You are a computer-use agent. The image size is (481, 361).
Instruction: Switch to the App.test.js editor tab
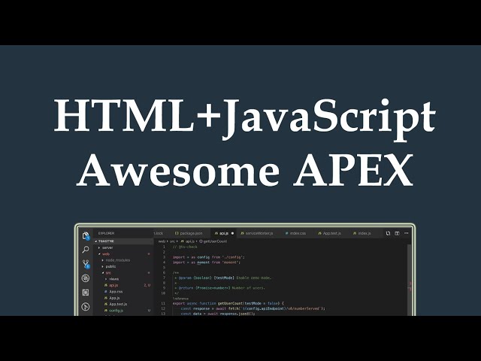pyautogui.click(x=329, y=233)
